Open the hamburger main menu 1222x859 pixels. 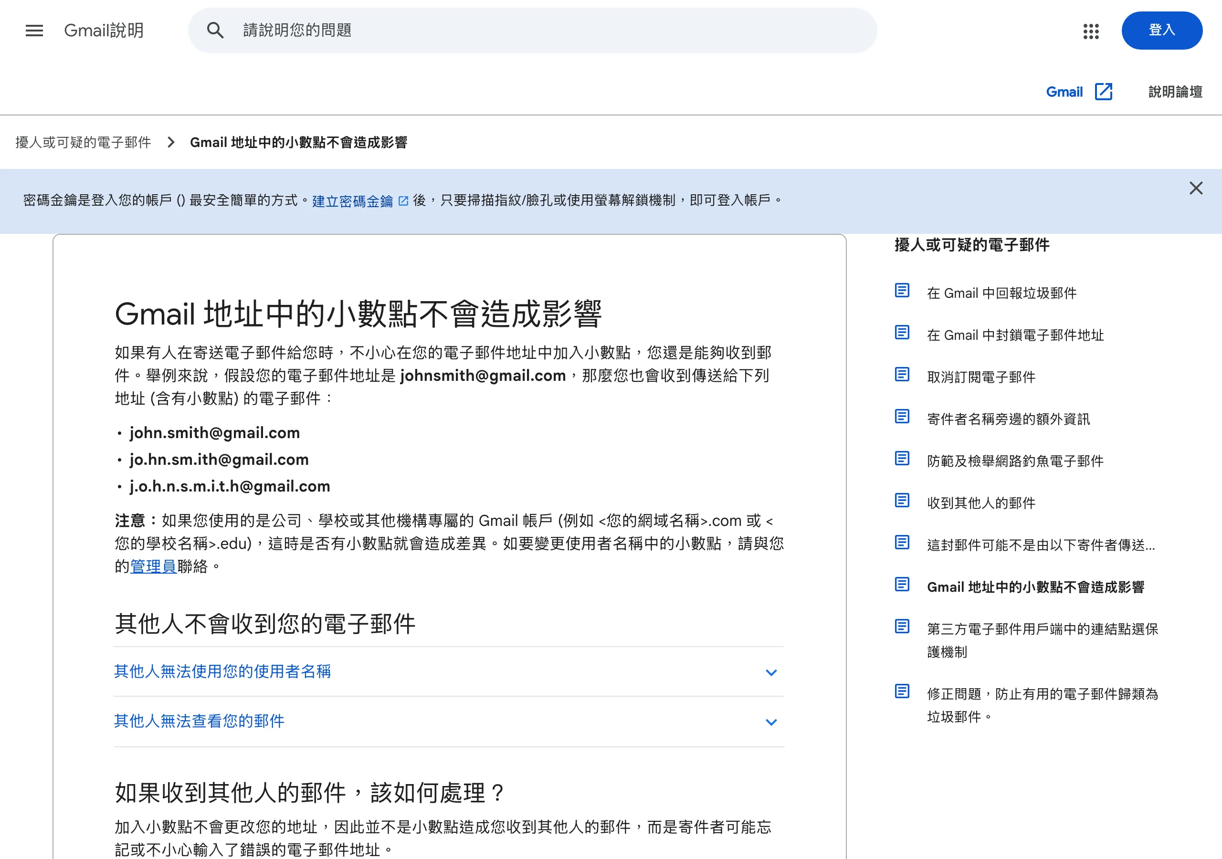[x=34, y=31]
